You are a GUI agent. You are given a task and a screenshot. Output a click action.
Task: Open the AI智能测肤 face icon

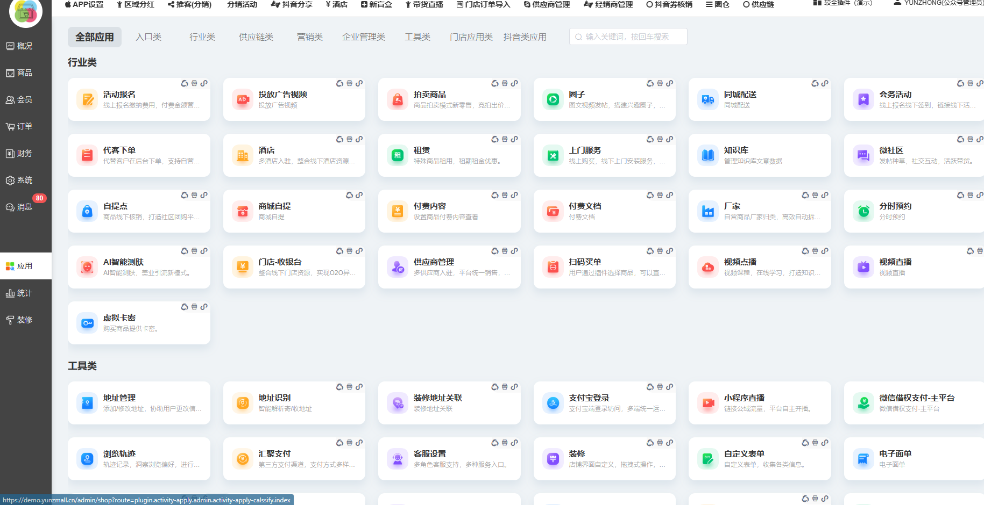[87, 267]
